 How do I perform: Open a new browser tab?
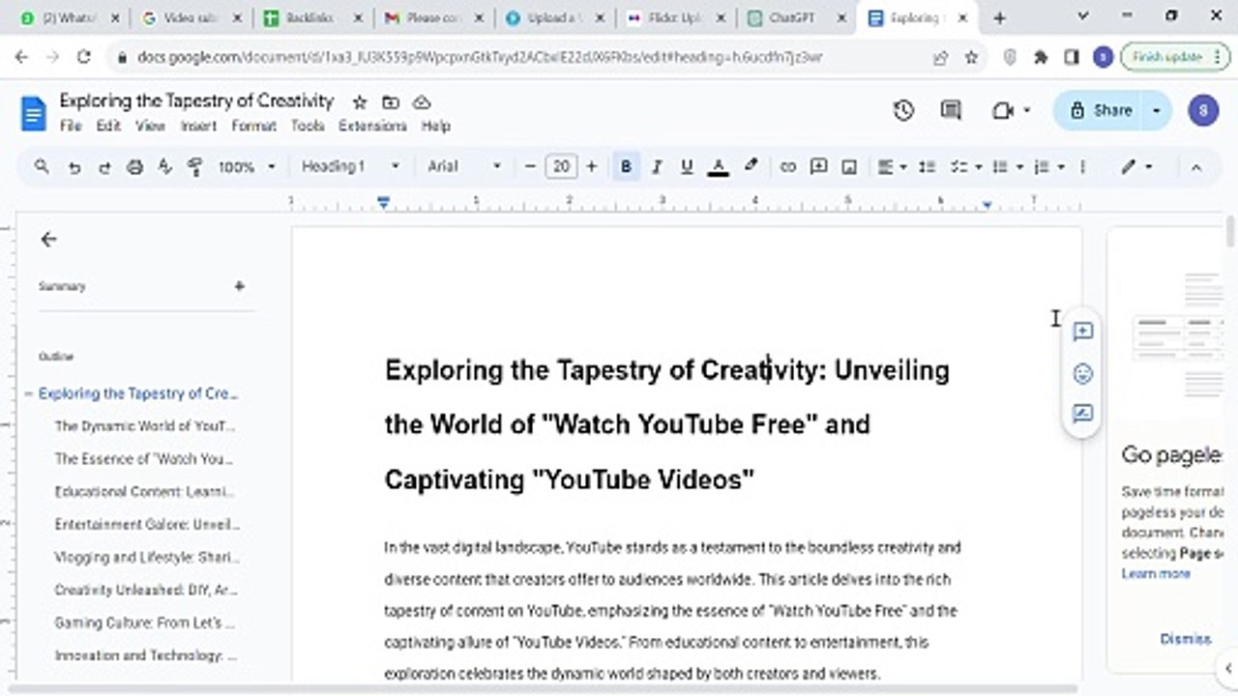pos(1000,18)
